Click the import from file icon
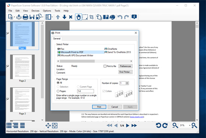The width and height of the screenshot is (206, 138). click(19, 17)
